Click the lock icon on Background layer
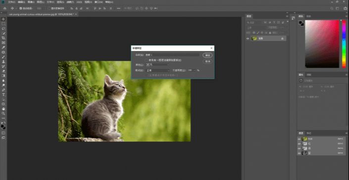The height and width of the screenshot is (180, 349). [283, 39]
